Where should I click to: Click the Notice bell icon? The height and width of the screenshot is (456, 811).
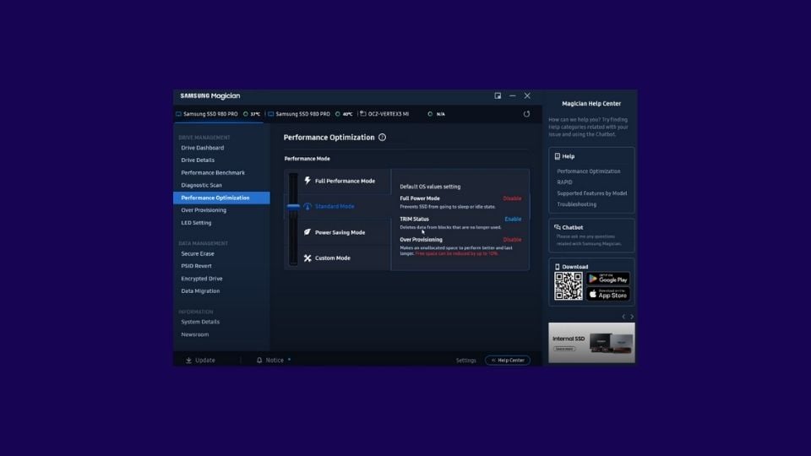[x=259, y=361]
